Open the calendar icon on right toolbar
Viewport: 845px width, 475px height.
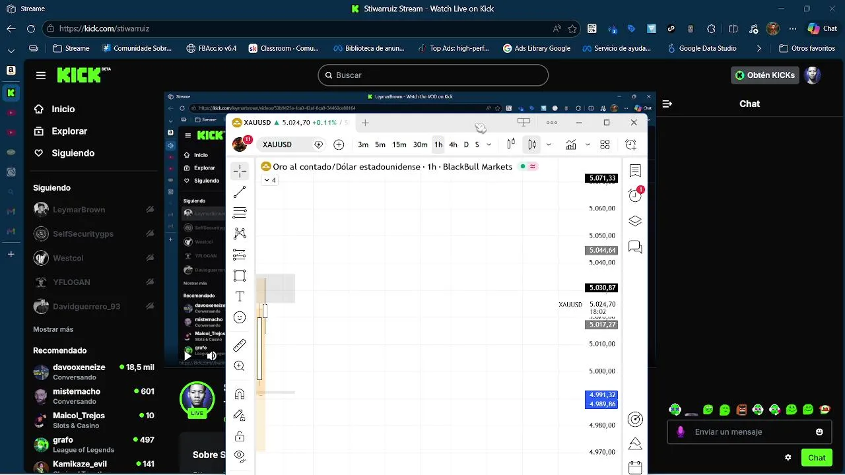[635, 468]
